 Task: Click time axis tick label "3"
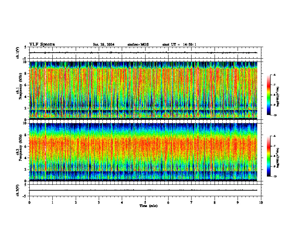(99, 203)
